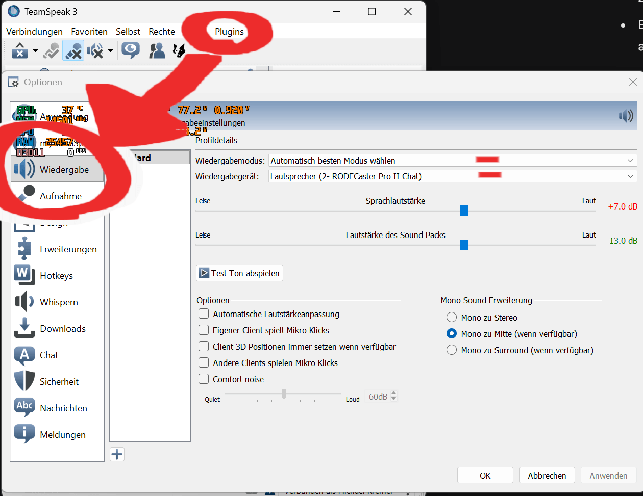Open the Wiedergabegerät dropdown

[453, 176]
